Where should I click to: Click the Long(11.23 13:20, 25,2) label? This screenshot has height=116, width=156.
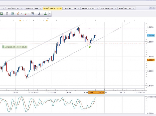(15, 47)
